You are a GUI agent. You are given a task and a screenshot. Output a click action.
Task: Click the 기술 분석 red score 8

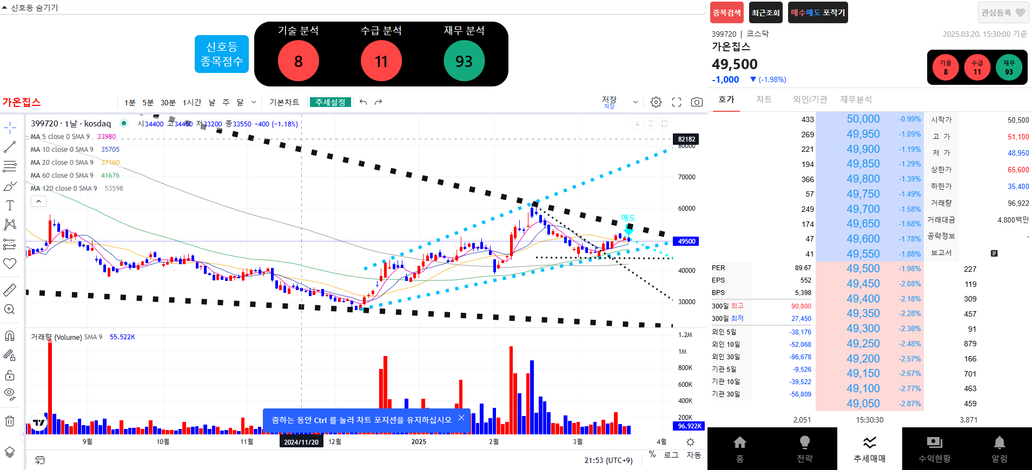coord(298,61)
